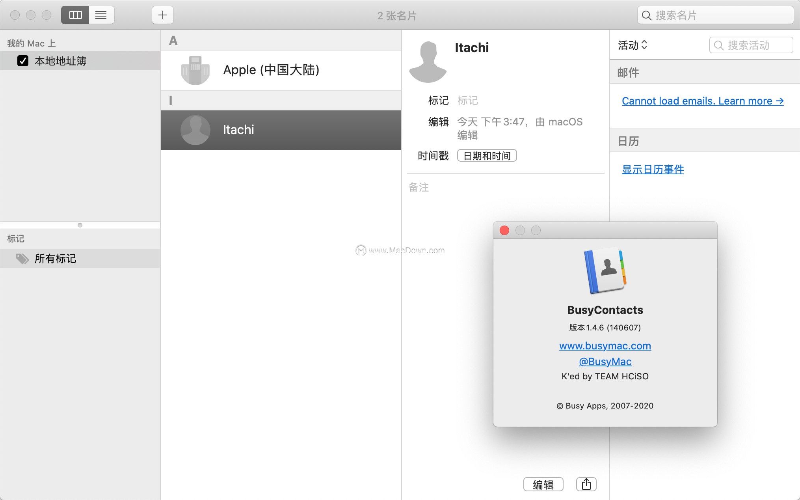Click the 标记 sidebar section header
The image size is (800, 500).
[x=15, y=239]
